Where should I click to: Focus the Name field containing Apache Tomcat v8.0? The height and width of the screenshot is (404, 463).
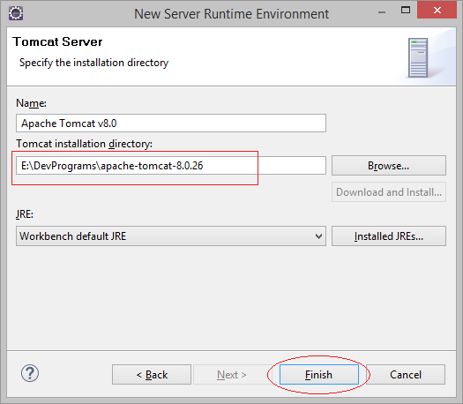pyautogui.click(x=171, y=123)
